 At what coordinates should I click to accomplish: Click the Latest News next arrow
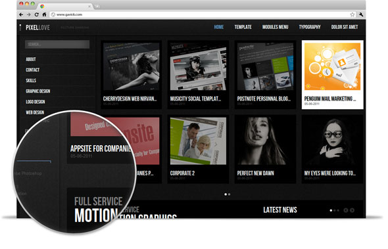[x=352, y=210]
